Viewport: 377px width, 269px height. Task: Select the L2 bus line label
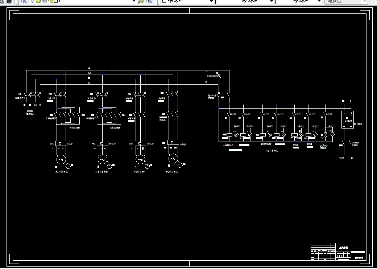click(x=90, y=73)
